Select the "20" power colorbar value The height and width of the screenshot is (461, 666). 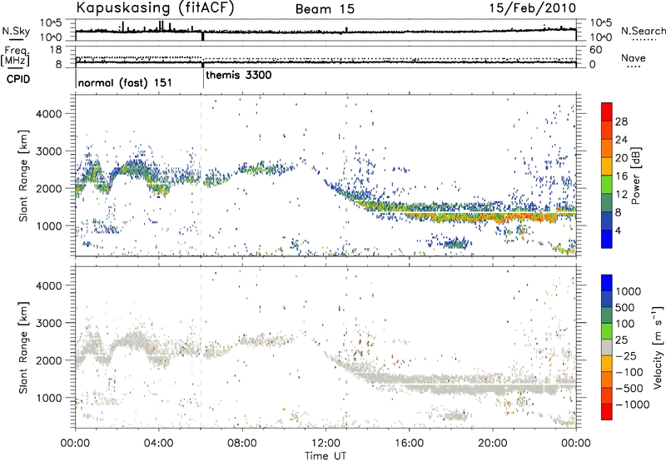point(621,158)
